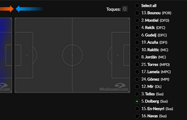Click the Toques counter value box
The height and width of the screenshot is (120, 187).
(125, 9)
